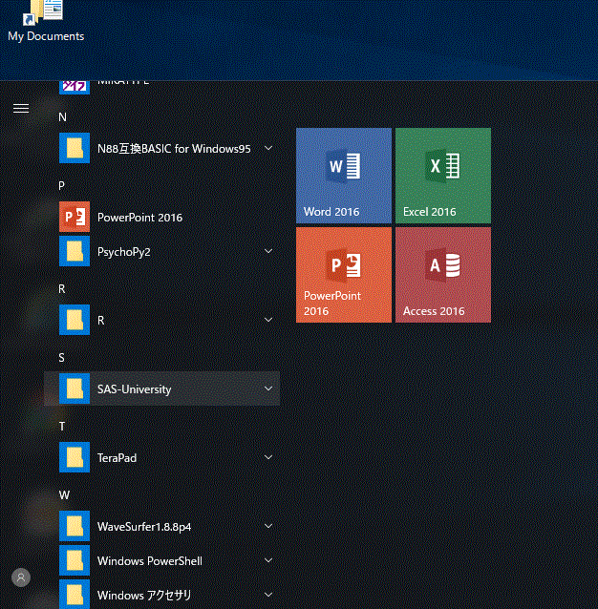Click the hamburger menu icon

21,109
